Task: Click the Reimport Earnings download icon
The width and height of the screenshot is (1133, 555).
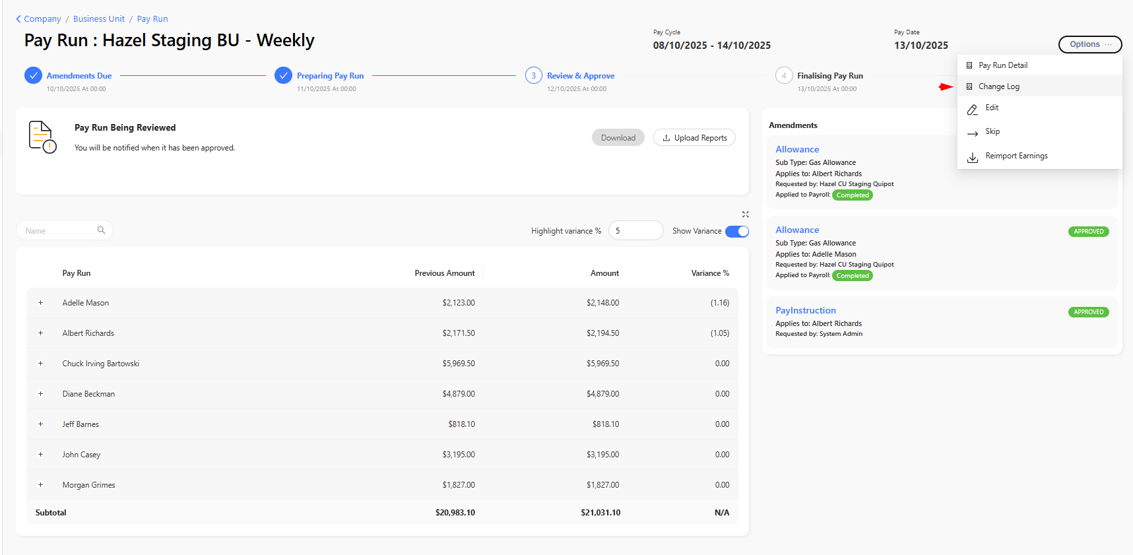Action: tap(973, 158)
